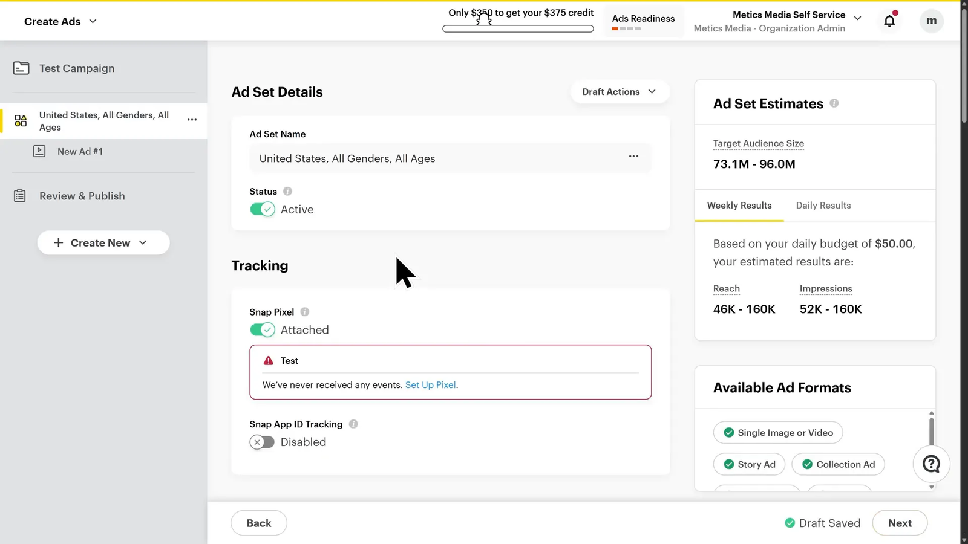The width and height of the screenshot is (968, 544).
Task: Open the Draft Actions dropdown
Action: pos(620,91)
